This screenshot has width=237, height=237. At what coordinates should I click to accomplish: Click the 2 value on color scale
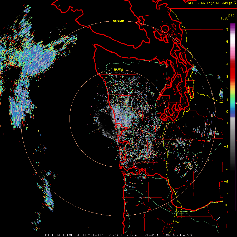227,88
